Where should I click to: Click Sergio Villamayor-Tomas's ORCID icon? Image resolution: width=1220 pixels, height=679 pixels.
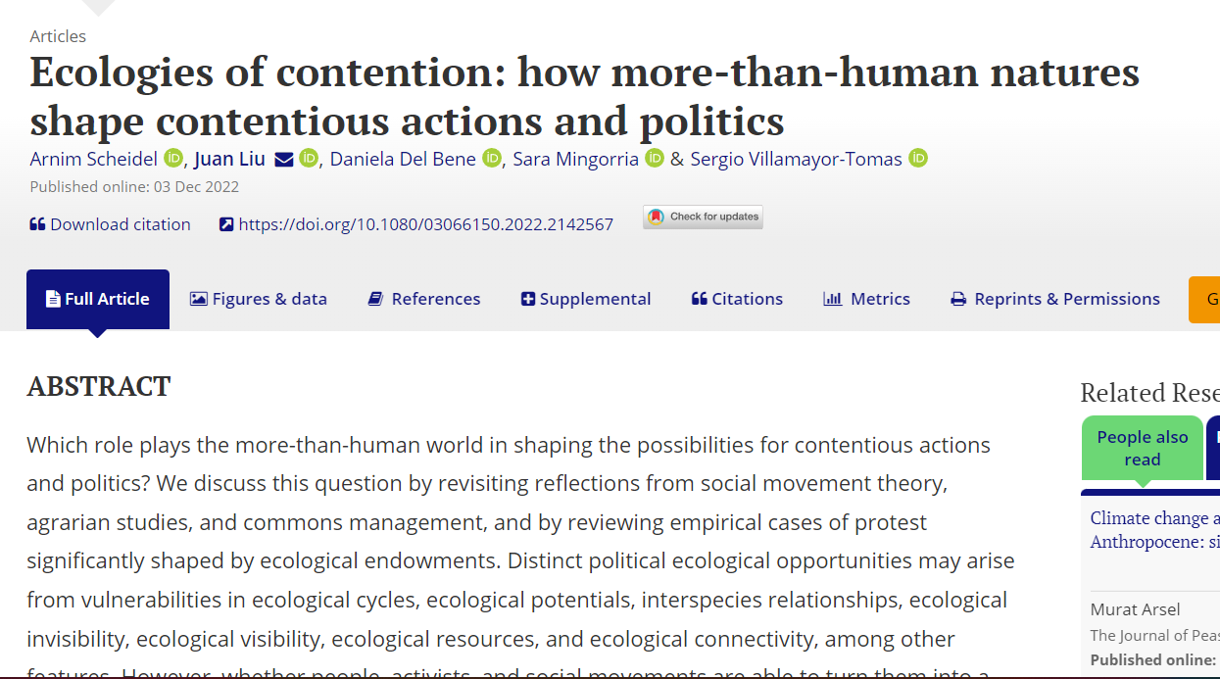[x=918, y=158]
